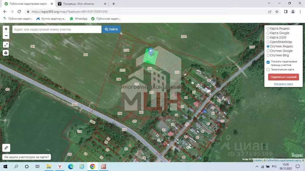The height and width of the screenshot is (171, 305).
Task: Open Windows Start menu
Action: 6,167
